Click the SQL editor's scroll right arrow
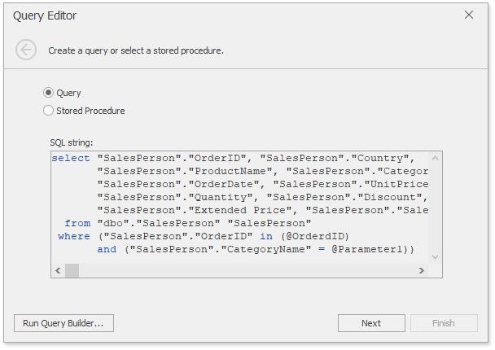The width and height of the screenshot is (495, 350). 422,270
